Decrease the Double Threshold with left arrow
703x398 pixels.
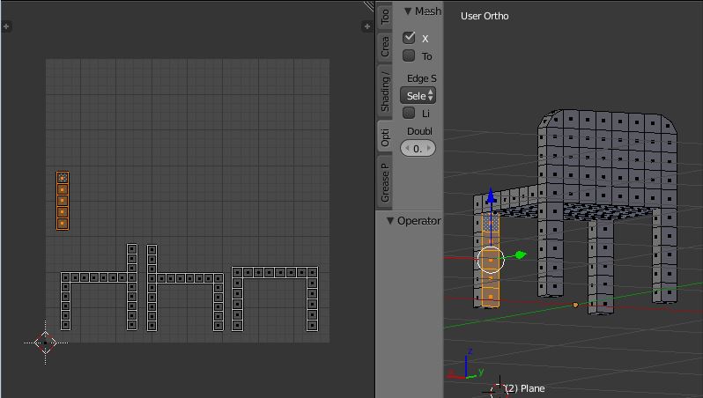tap(407, 148)
